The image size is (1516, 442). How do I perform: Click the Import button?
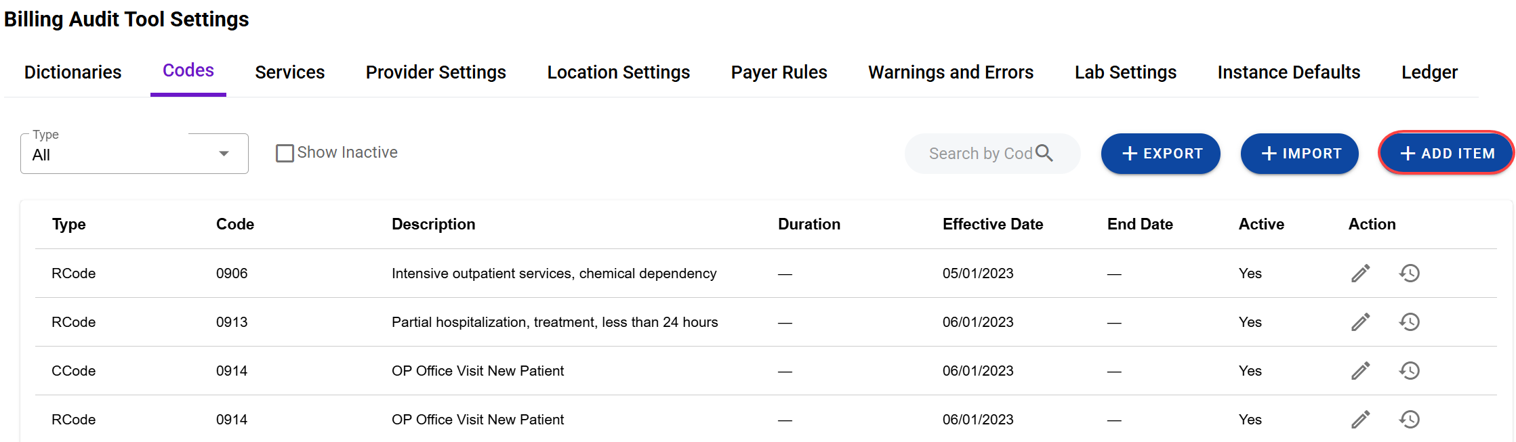[x=1299, y=154]
